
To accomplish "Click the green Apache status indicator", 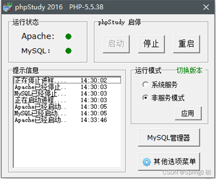I will (68, 37).
